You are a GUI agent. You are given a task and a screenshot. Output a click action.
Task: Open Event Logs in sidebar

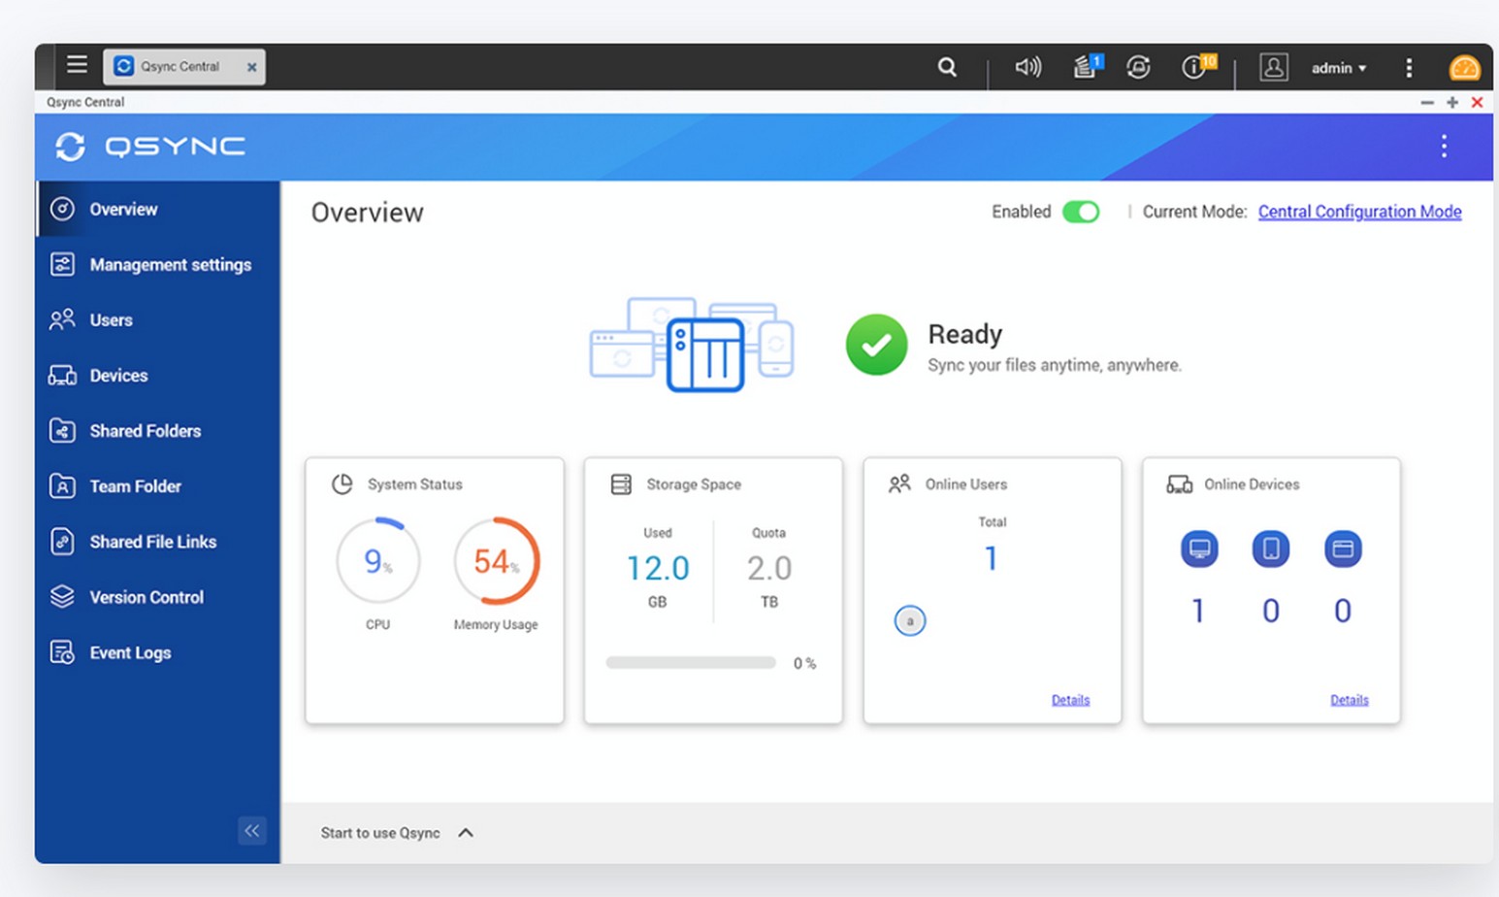pos(158,652)
